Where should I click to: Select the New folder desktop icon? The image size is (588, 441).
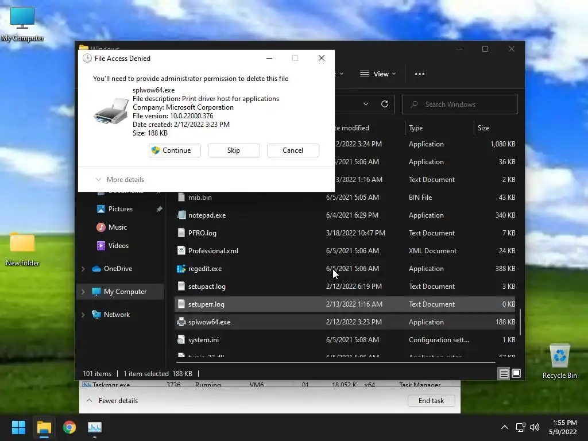pos(22,249)
